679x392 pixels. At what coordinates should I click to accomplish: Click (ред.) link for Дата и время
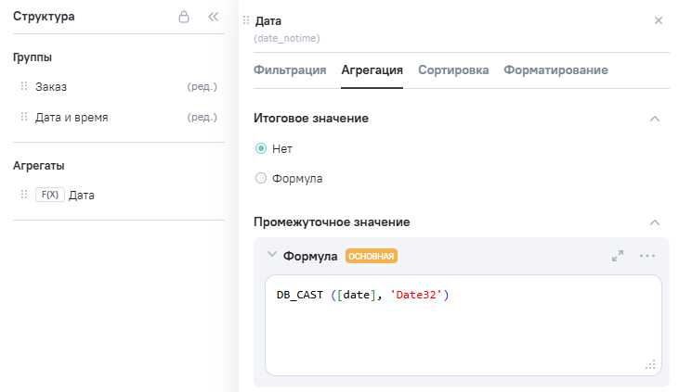(202, 117)
